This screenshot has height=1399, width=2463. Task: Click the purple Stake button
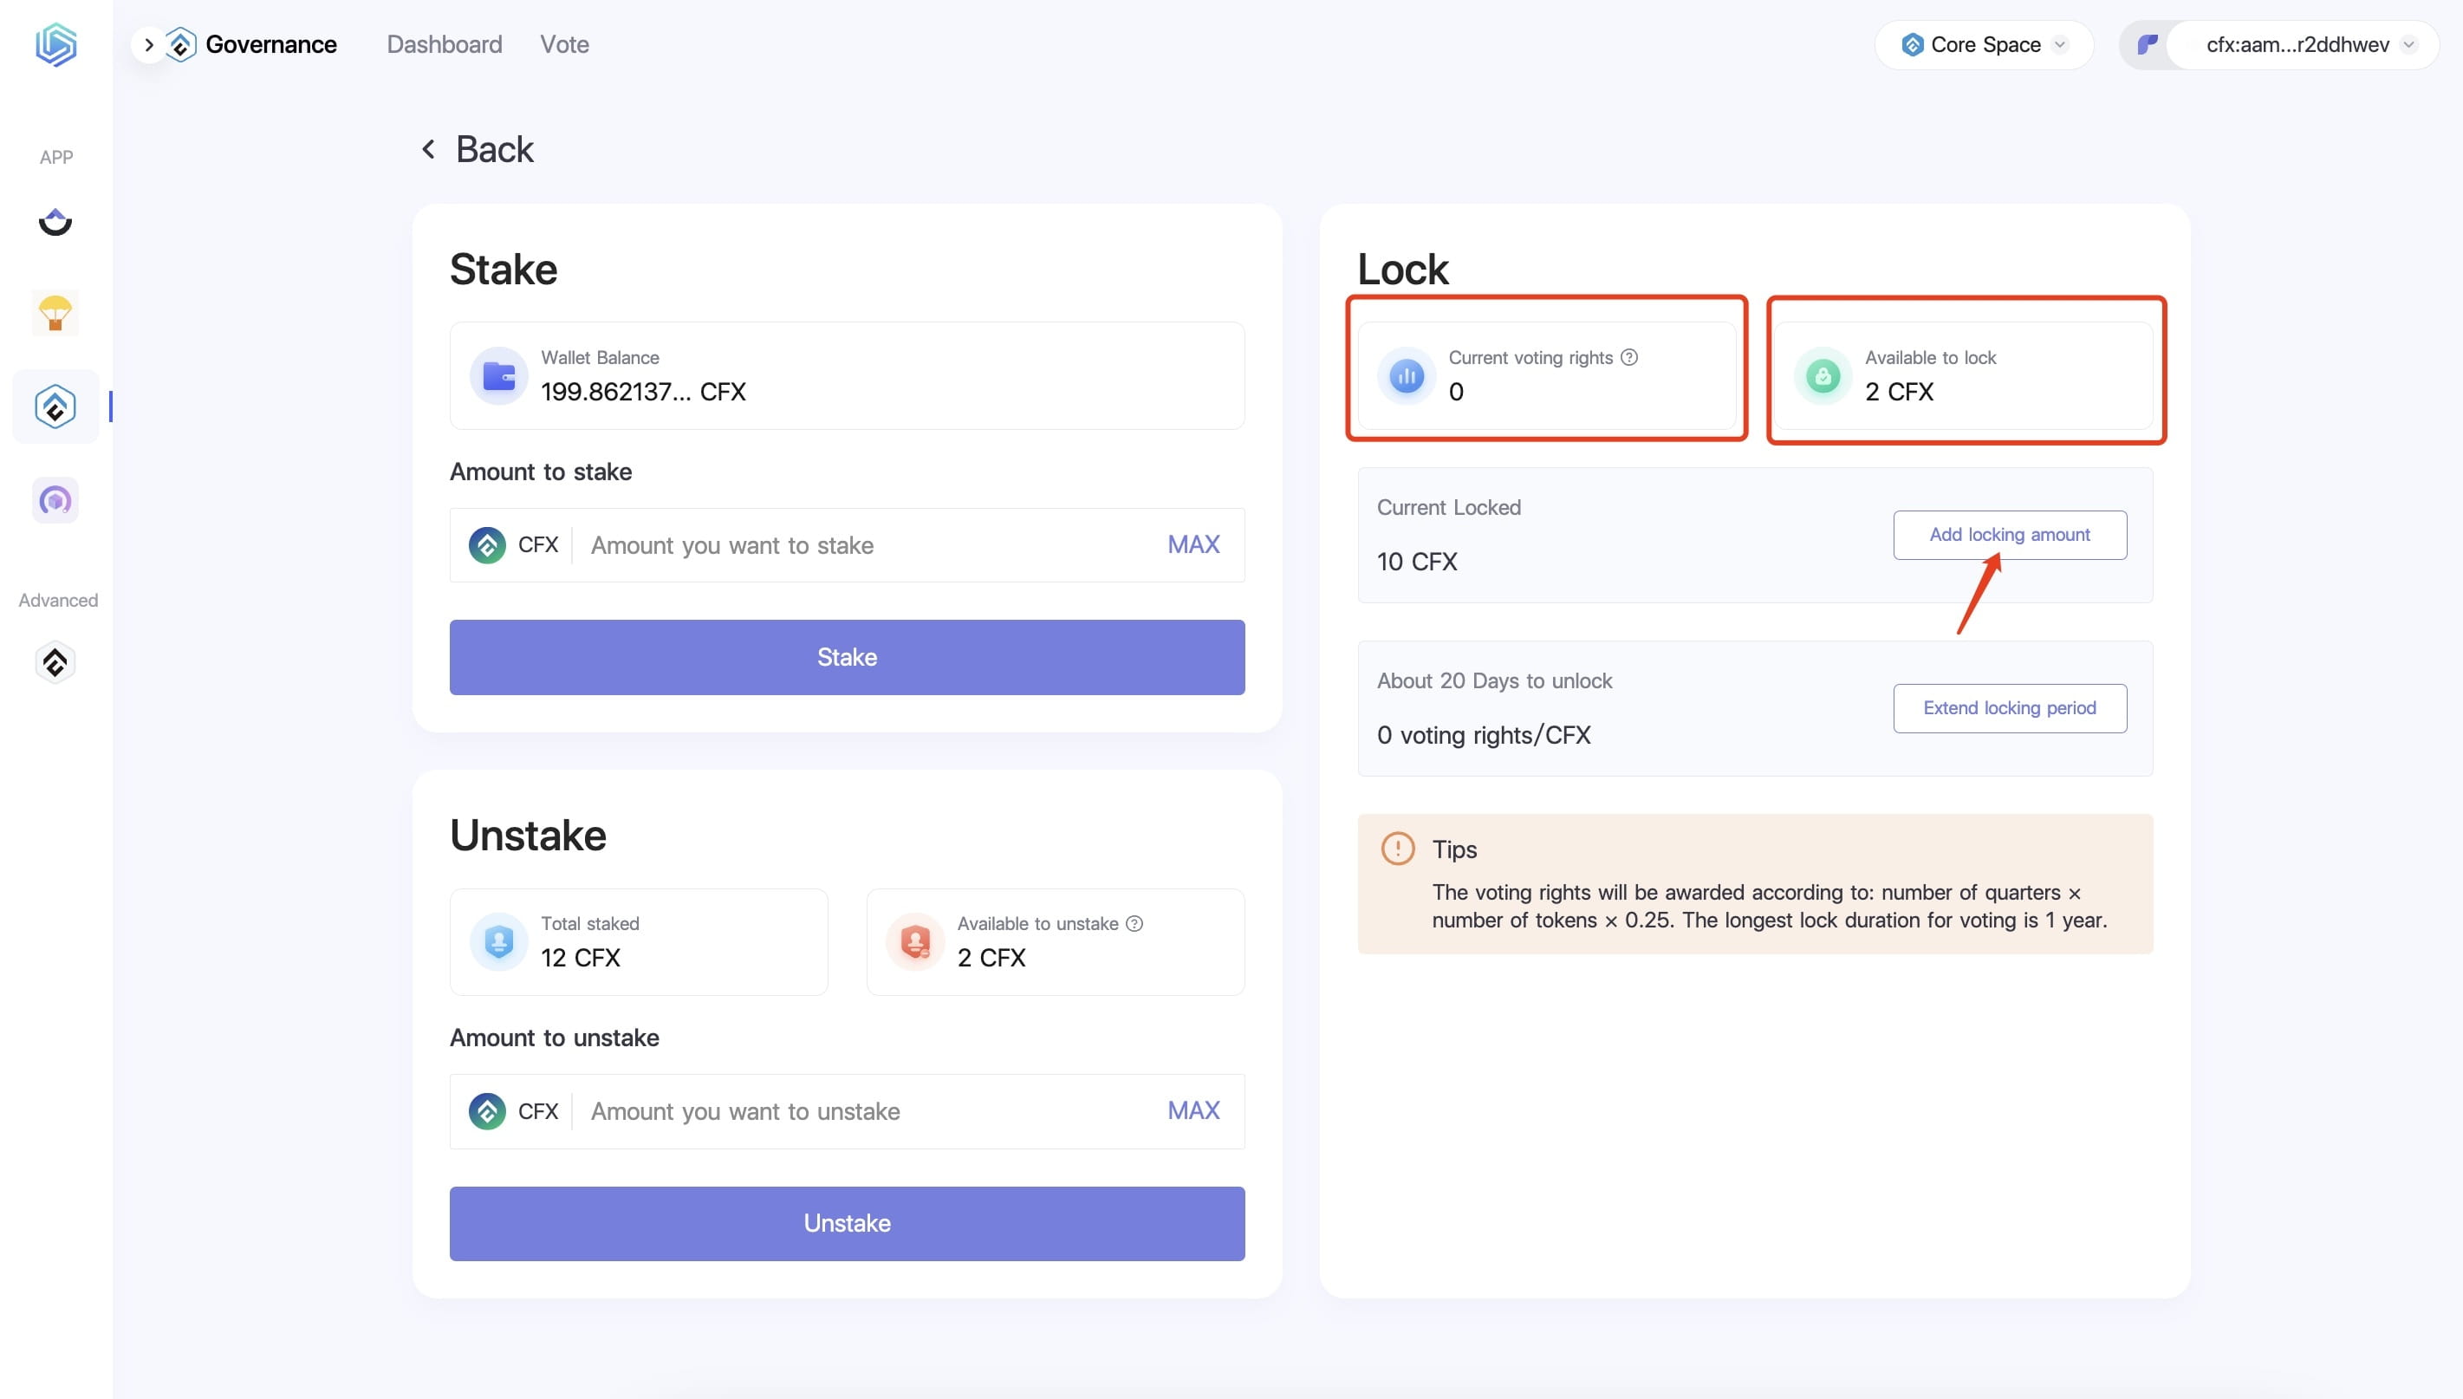847,657
